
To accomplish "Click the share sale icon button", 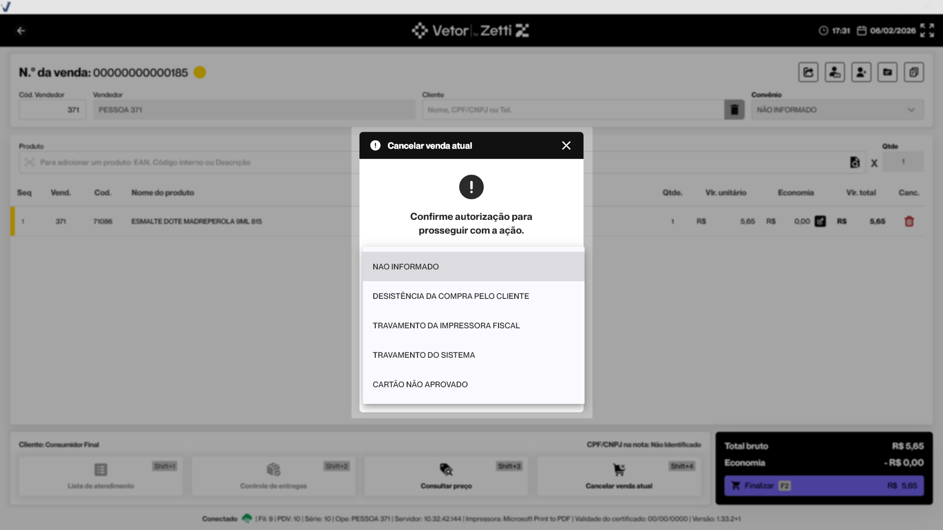I will click(808, 73).
